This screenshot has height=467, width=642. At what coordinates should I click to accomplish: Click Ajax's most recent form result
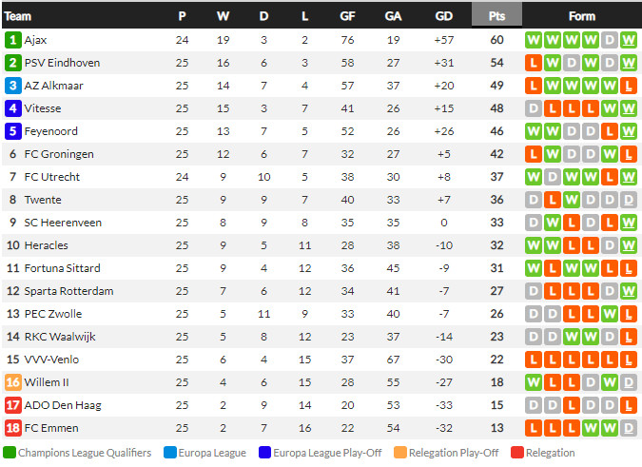[628, 40]
